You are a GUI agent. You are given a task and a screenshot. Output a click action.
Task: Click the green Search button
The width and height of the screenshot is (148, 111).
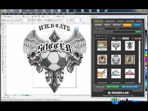tap(138, 32)
